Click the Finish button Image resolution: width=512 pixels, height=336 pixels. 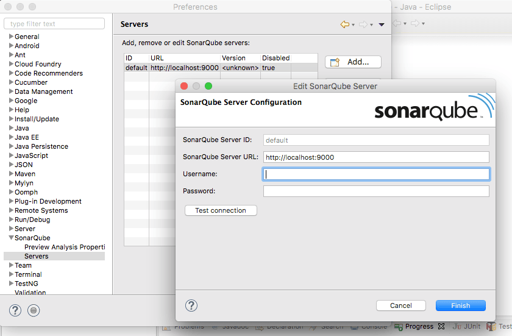coord(460,306)
